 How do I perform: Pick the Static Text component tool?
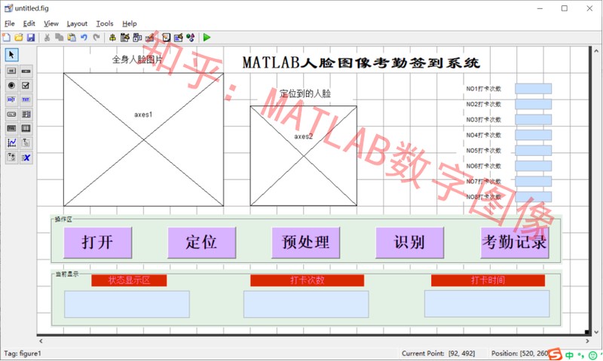tap(26, 99)
